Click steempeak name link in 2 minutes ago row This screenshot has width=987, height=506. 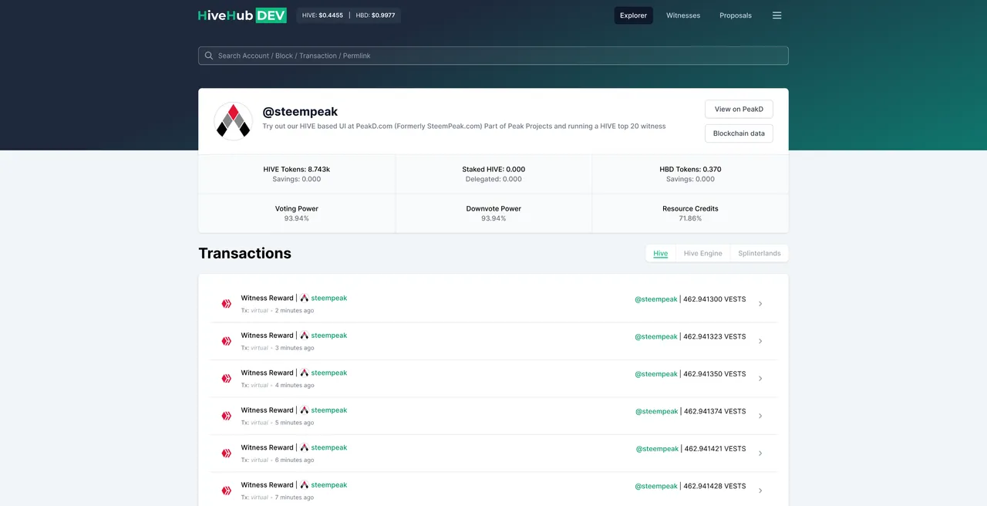coord(329,298)
